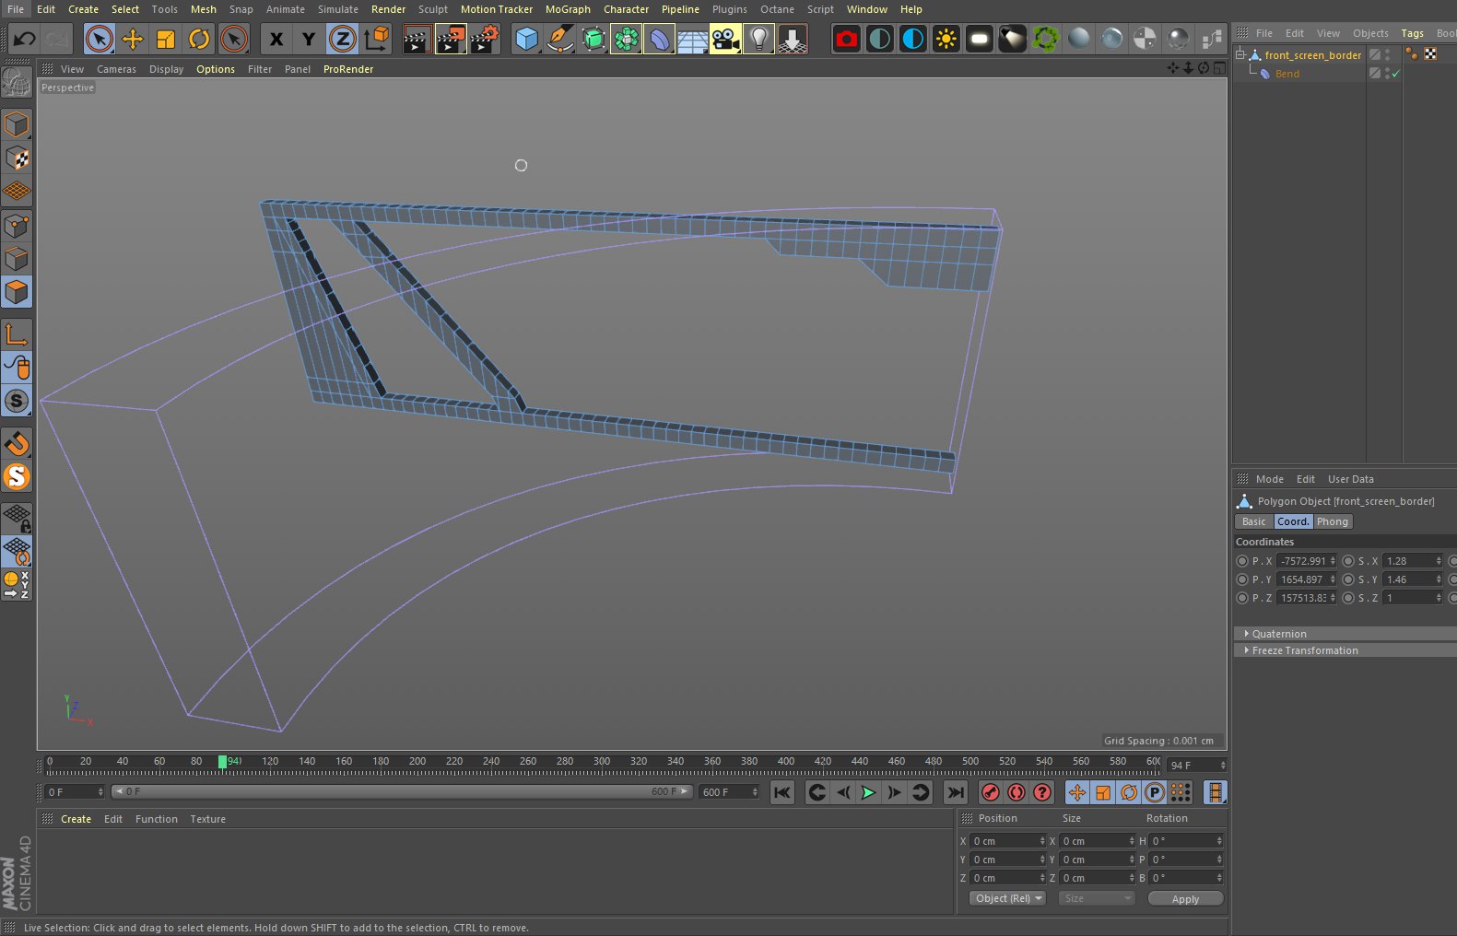
Task: Click the coordinate system toggle icon
Action: point(376,39)
